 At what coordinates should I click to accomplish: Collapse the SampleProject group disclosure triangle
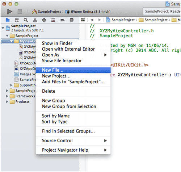click(x=7, y=36)
